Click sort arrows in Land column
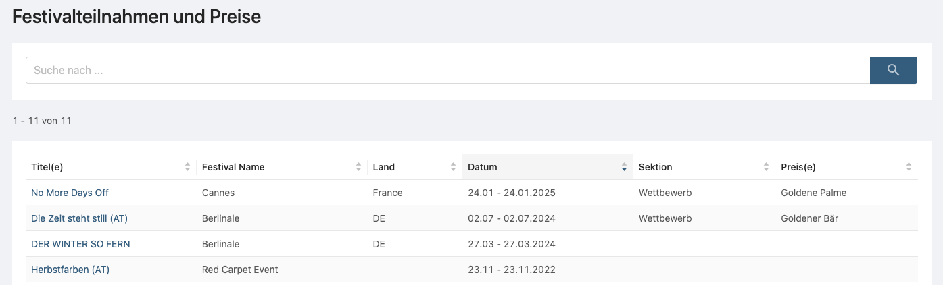The height and width of the screenshot is (285, 943). (453, 167)
